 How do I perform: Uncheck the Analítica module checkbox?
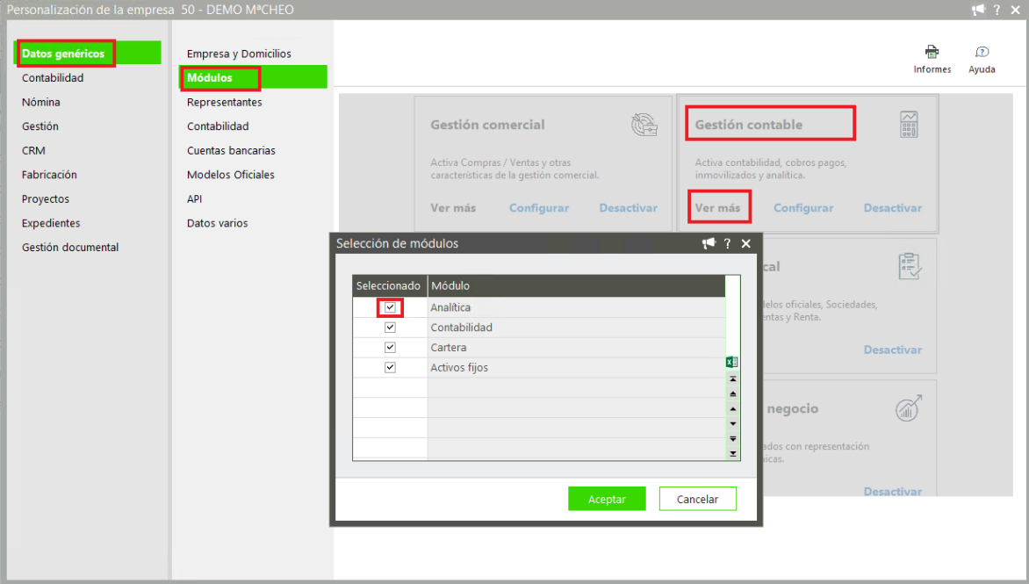click(x=390, y=307)
